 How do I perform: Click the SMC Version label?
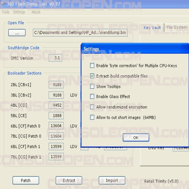(22, 58)
